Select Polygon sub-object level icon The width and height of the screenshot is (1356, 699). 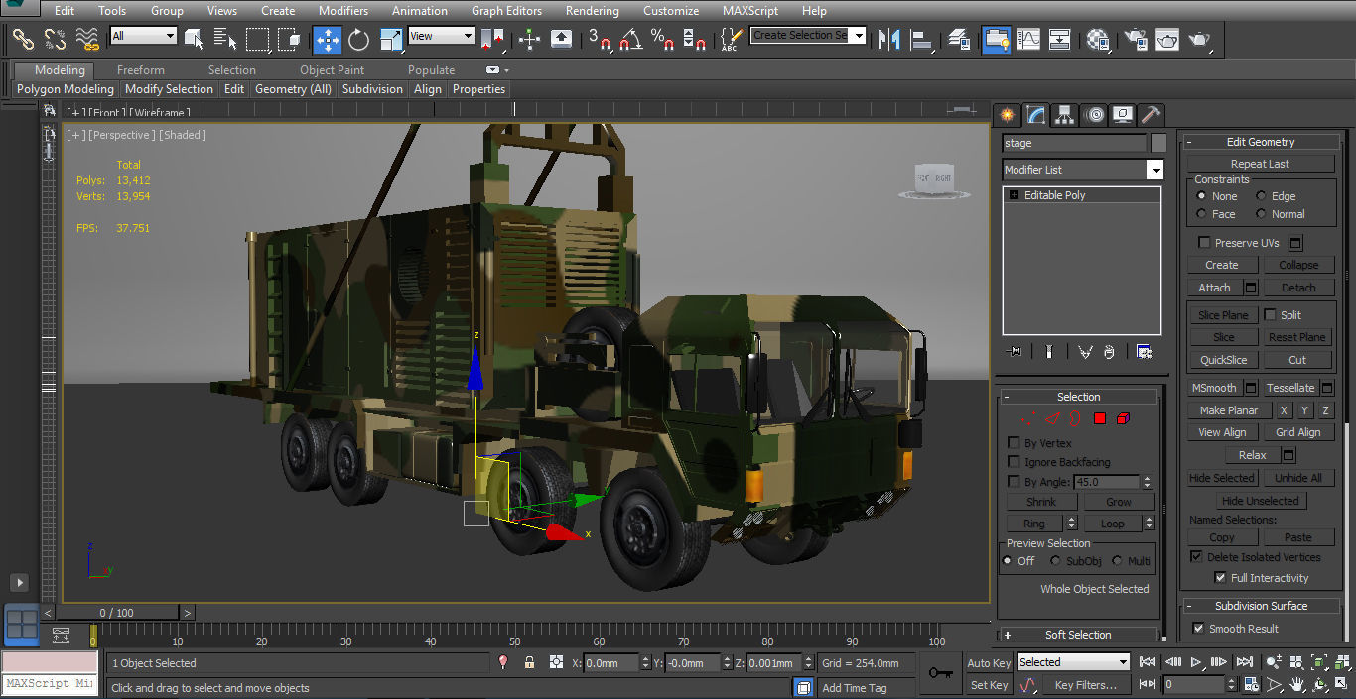pyautogui.click(x=1100, y=418)
